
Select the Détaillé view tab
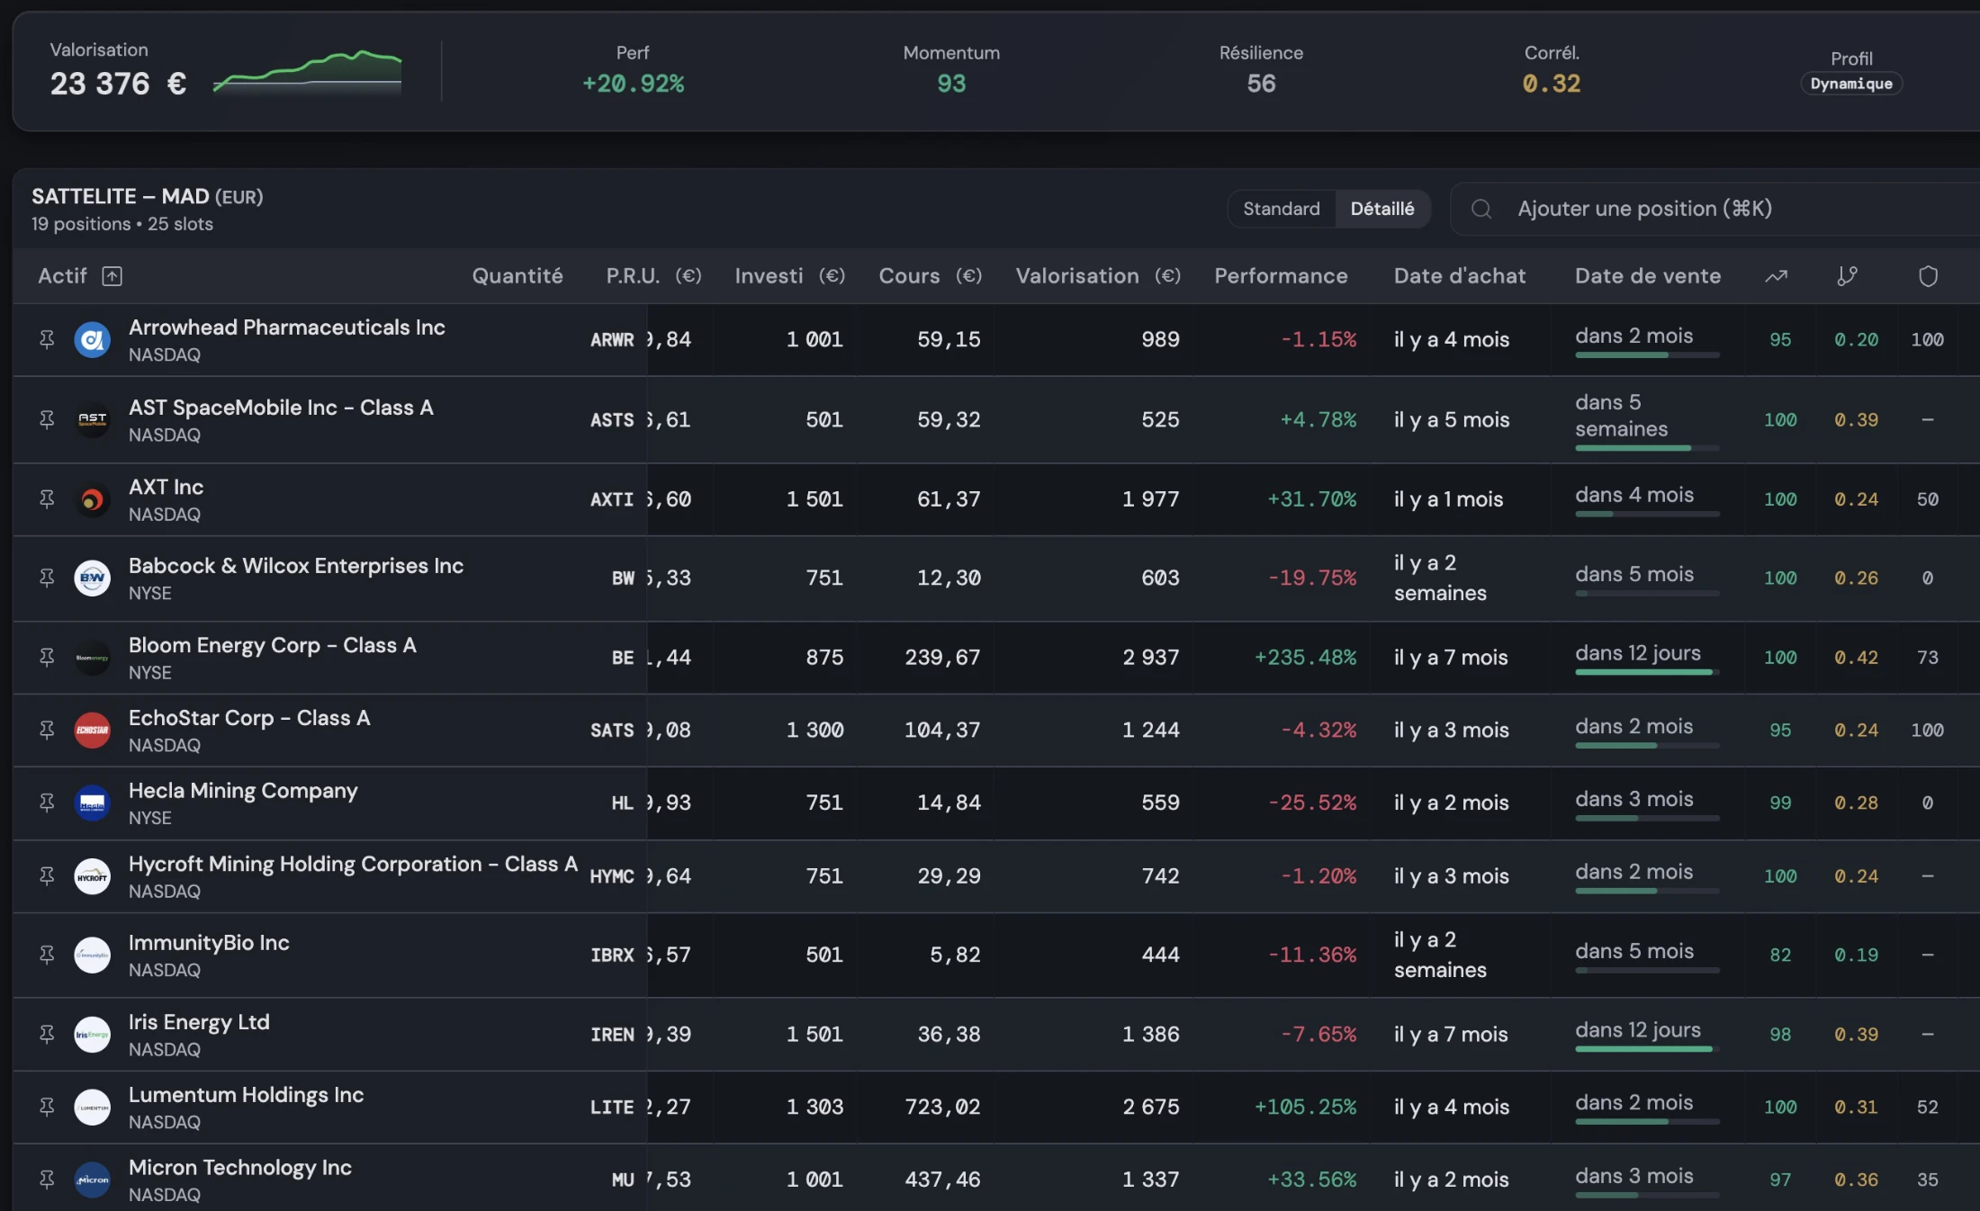1382,209
